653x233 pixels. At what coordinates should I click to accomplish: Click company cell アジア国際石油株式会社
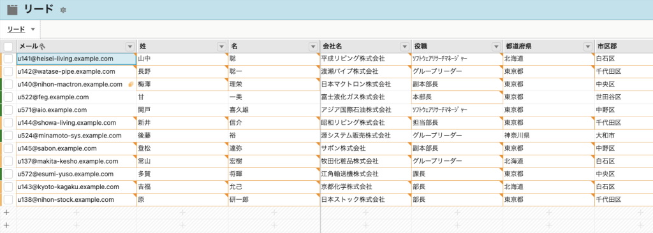(365, 110)
